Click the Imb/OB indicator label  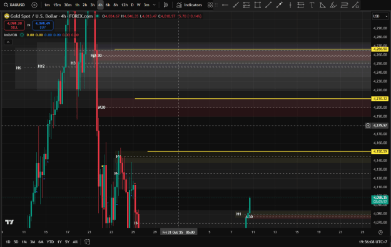point(11,35)
